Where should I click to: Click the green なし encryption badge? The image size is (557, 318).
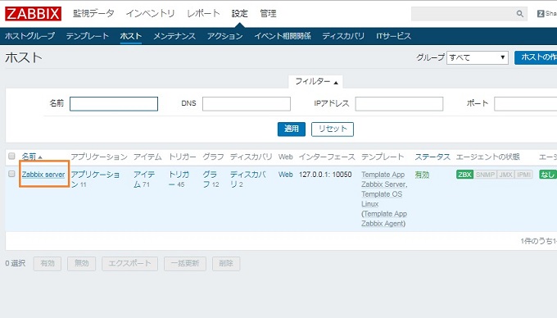[548, 175]
